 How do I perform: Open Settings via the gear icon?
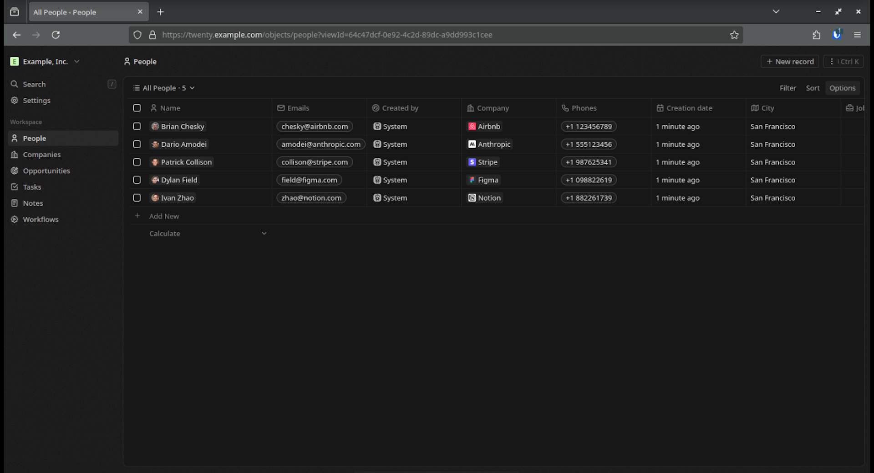coord(15,101)
